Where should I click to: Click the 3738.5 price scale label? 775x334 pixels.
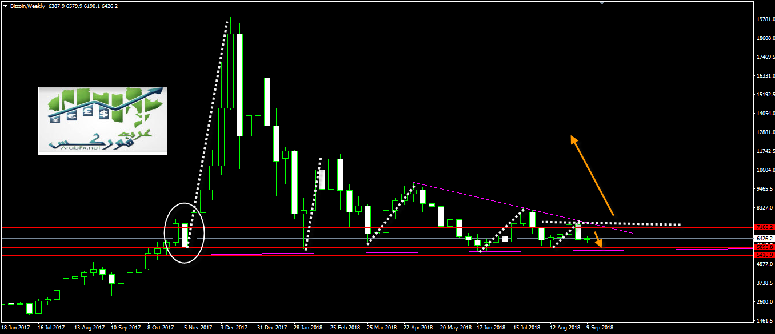[765, 283]
